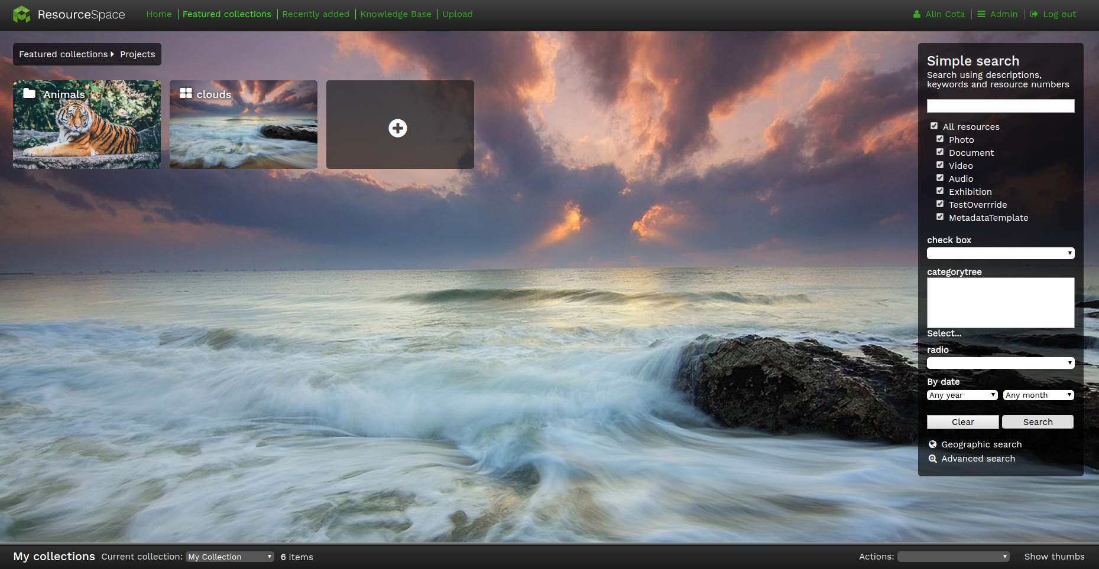Uncheck the Exhibition resource type
Screen dimensions: 1099x569
click(x=940, y=191)
